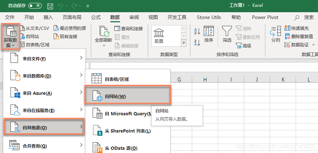318x153 pixels.
Task: Select column H header
Action: [x=205, y=80]
